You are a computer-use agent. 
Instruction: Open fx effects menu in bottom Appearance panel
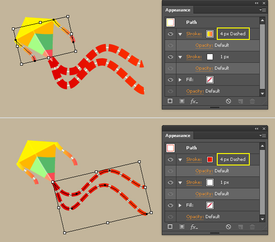(194, 227)
